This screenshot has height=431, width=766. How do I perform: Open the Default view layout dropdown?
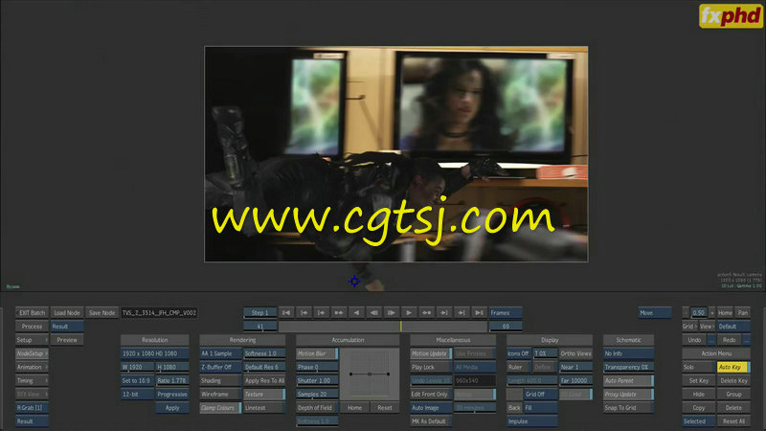click(x=733, y=326)
